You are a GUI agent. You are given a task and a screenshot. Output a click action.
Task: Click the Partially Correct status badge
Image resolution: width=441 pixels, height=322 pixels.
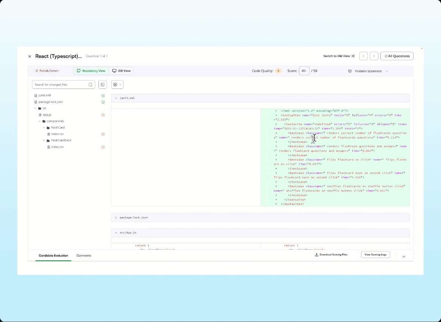(47, 71)
